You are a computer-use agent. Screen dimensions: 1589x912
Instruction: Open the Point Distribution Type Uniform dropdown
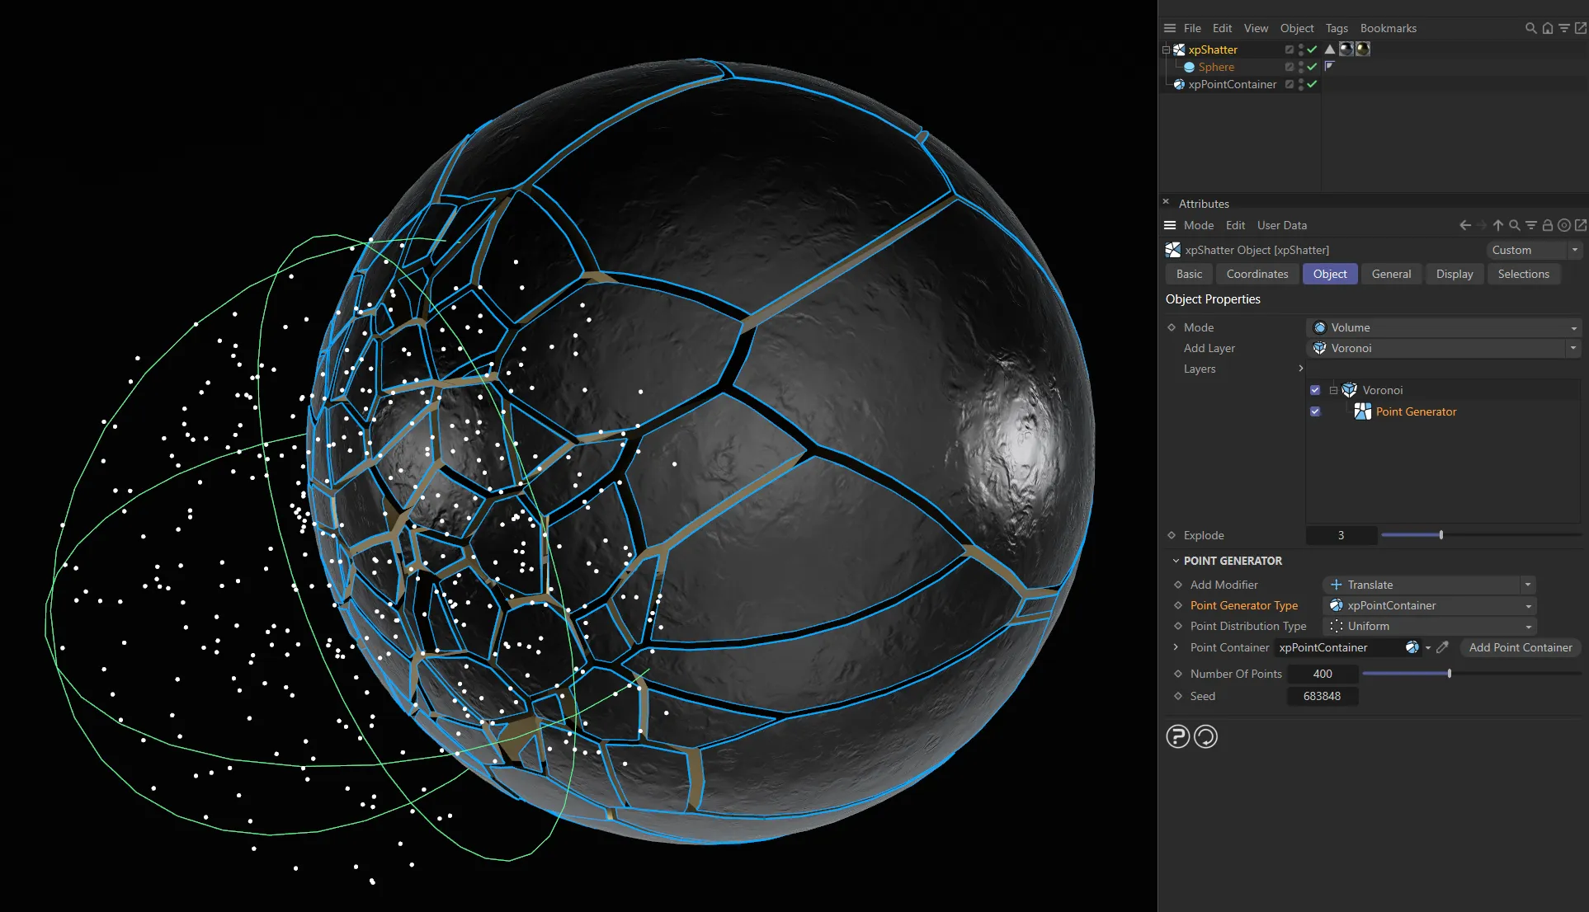tap(1528, 626)
